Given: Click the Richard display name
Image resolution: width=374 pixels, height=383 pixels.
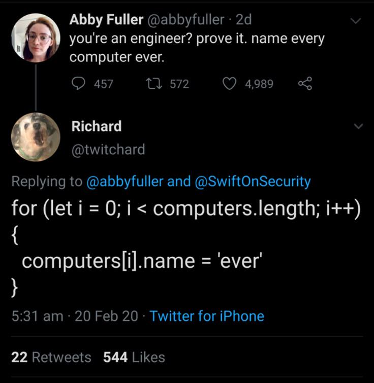Looking at the screenshot, I should (x=97, y=126).
